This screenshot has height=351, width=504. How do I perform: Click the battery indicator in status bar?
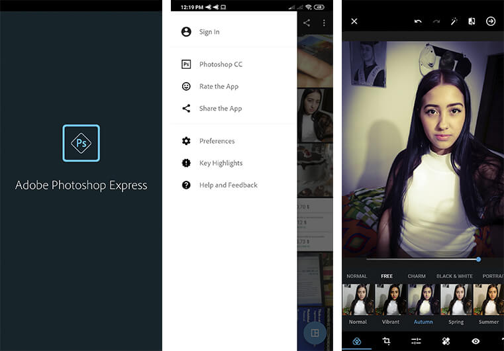tap(319, 7)
